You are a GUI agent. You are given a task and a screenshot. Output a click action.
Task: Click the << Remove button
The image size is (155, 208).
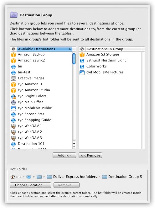pyautogui.click(x=90, y=155)
